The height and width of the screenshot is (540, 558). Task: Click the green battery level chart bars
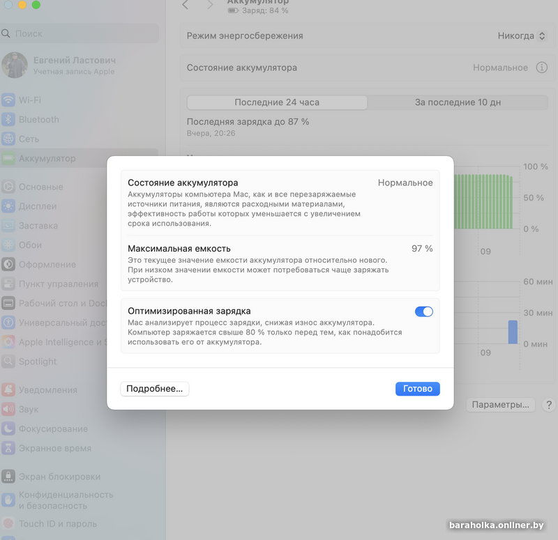click(483, 201)
